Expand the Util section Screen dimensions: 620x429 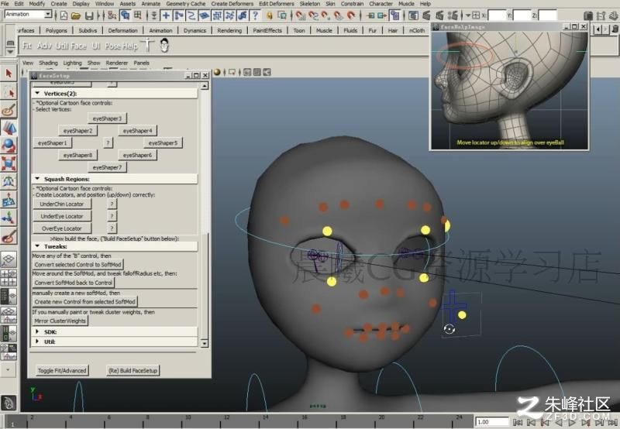click(37, 341)
